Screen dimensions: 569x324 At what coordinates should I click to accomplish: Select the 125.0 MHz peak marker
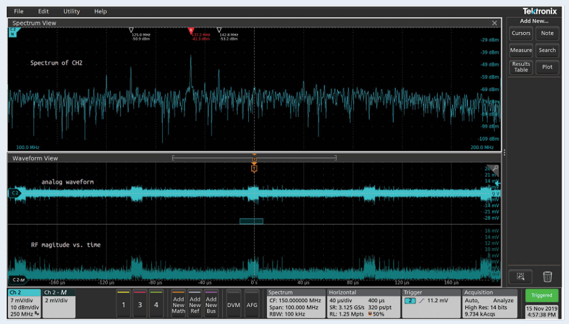132,30
